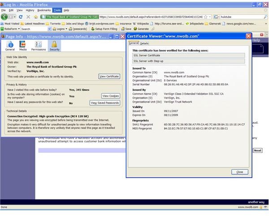The width and height of the screenshot is (269, 216).
Task: Switch to the Details tab in Certificate Viewer
Action: (144, 43)
